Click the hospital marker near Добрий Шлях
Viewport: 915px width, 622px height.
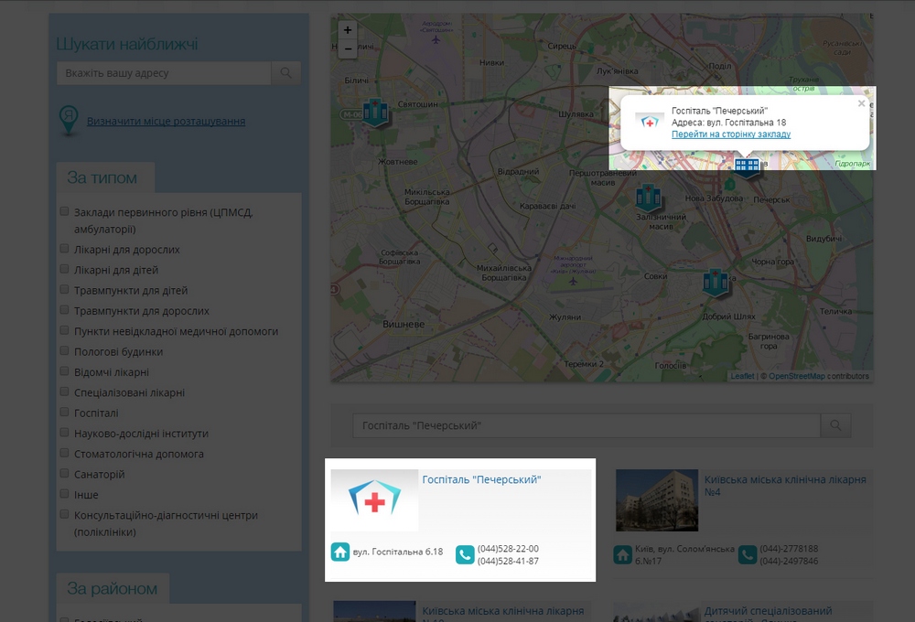tap(715, 284)
